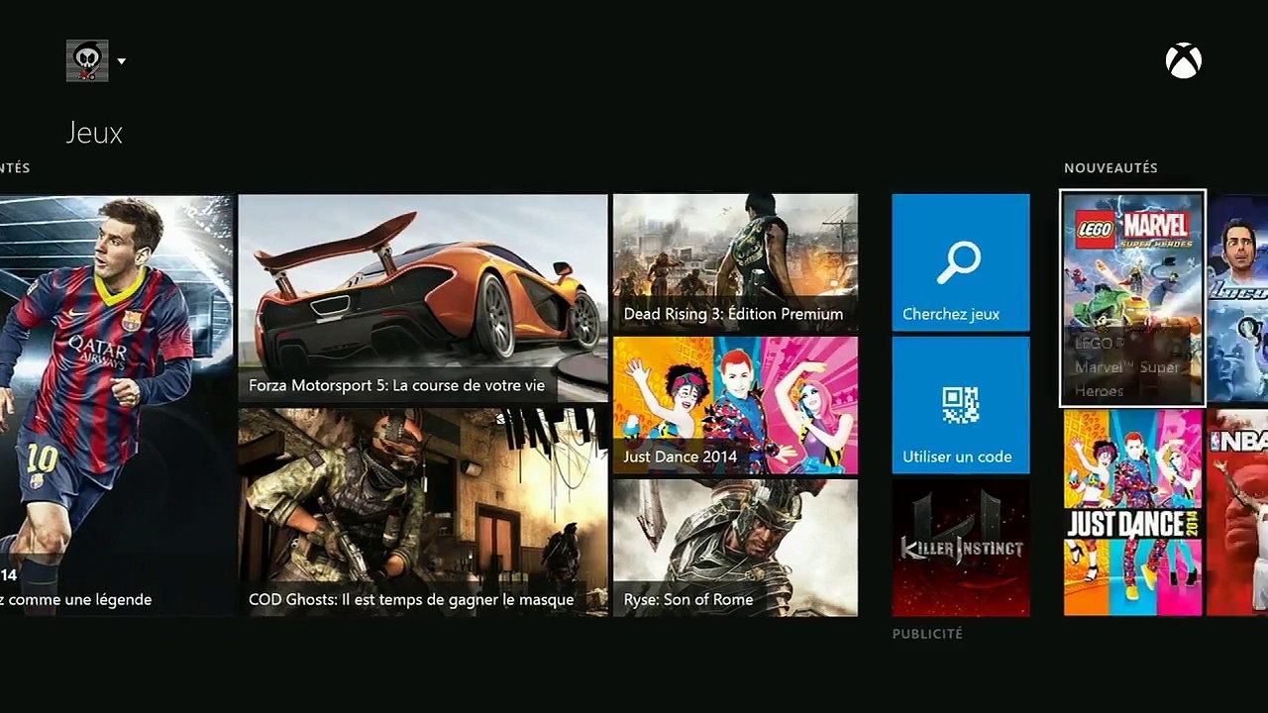Screen dimensions: 1268x713
Task: Open the Cherchez jeux search tile
Action: (961, 262)
